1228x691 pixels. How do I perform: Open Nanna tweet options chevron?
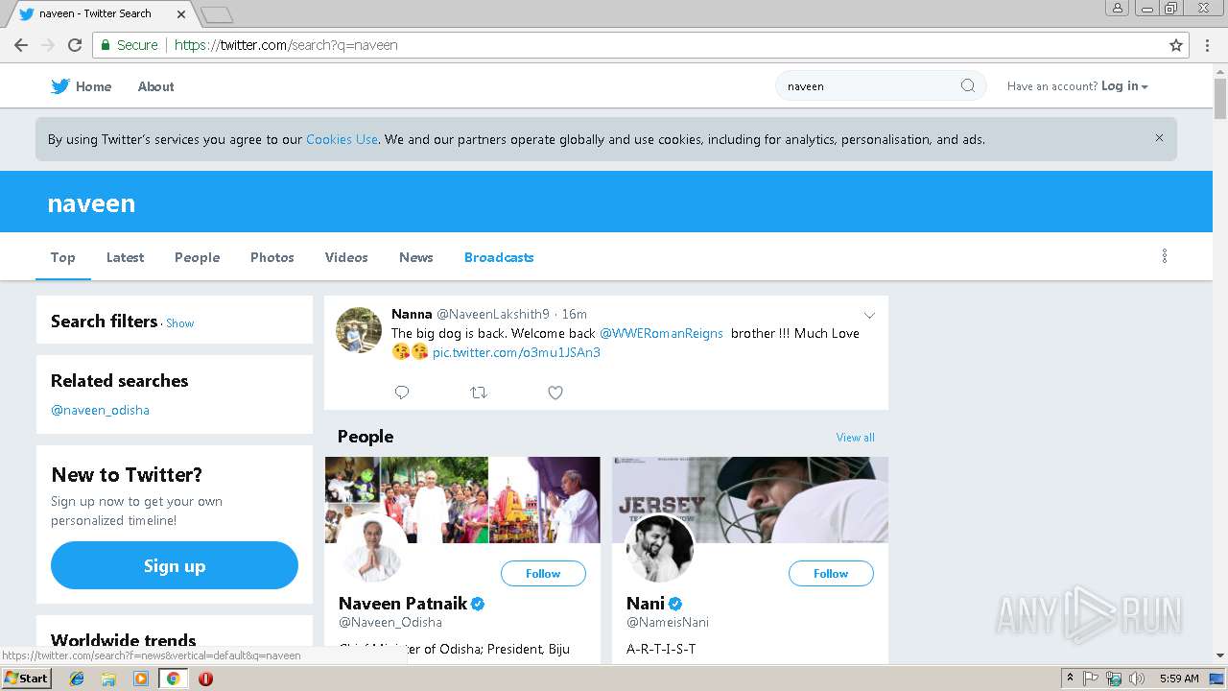tap(869, 315)
